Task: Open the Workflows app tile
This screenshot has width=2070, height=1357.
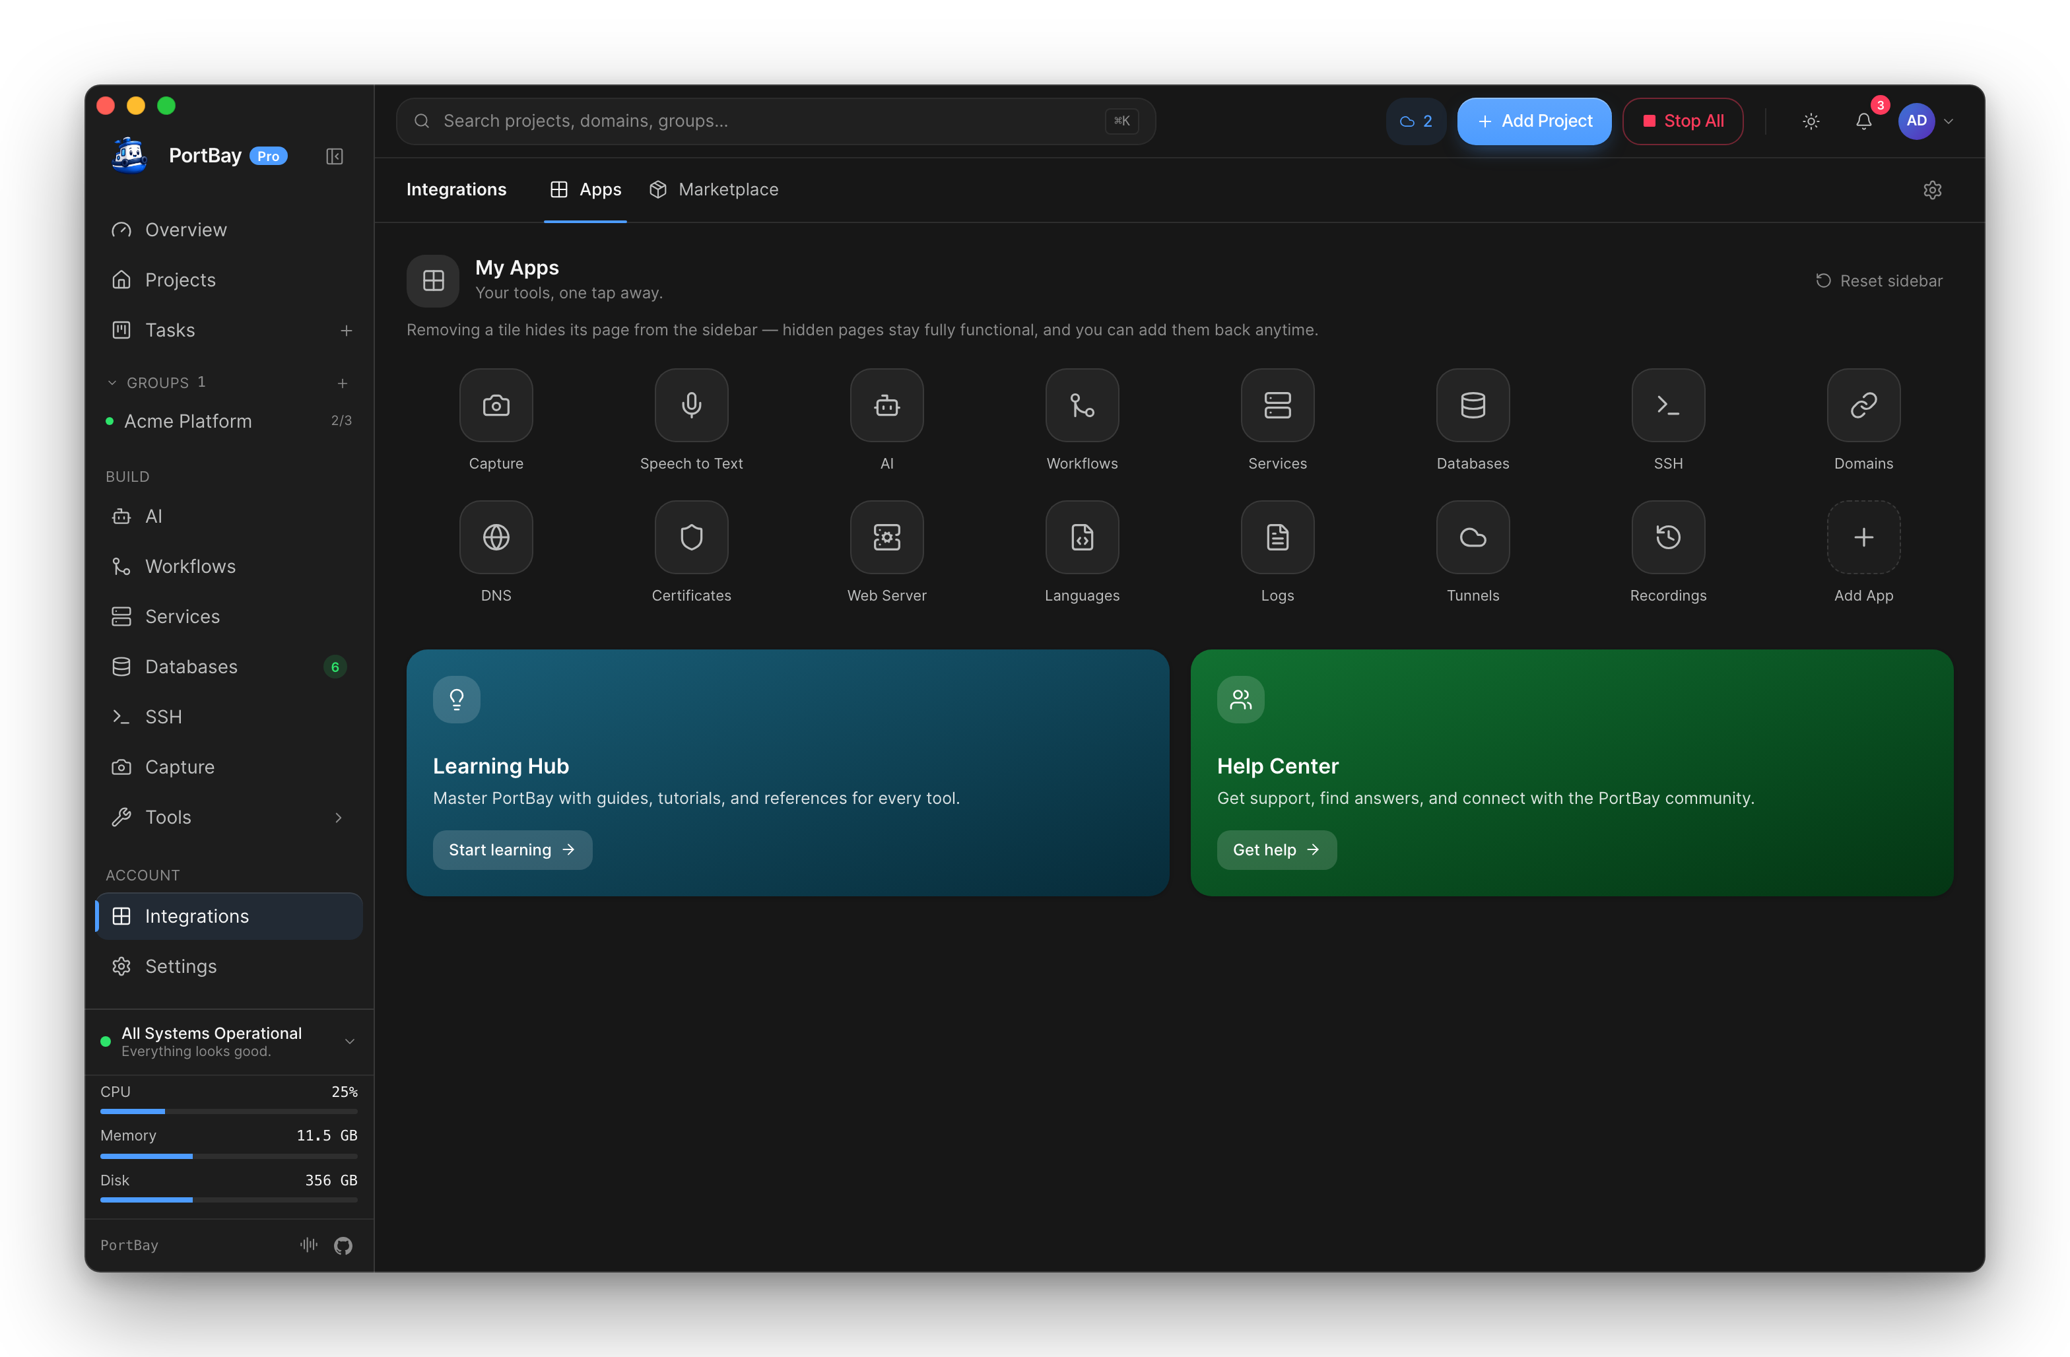Action: (x=1082, y=405)
